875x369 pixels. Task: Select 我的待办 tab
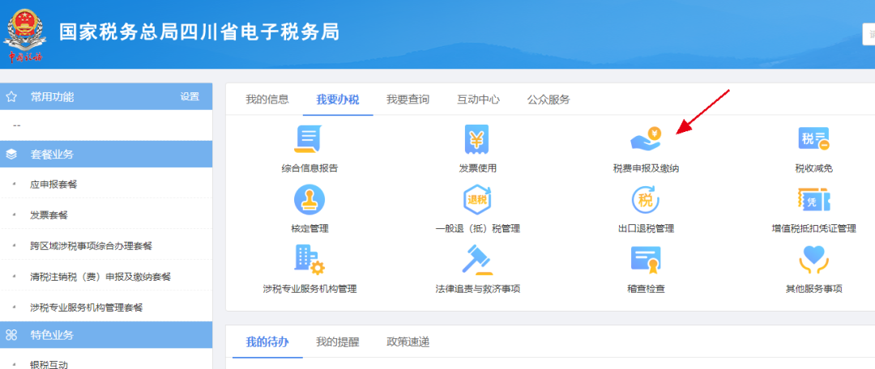[267, 341]
